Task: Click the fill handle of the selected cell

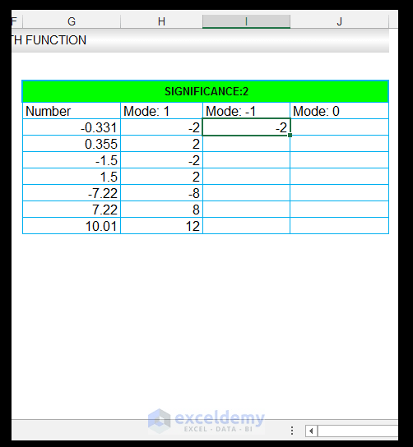Action: tap(290, 135)
